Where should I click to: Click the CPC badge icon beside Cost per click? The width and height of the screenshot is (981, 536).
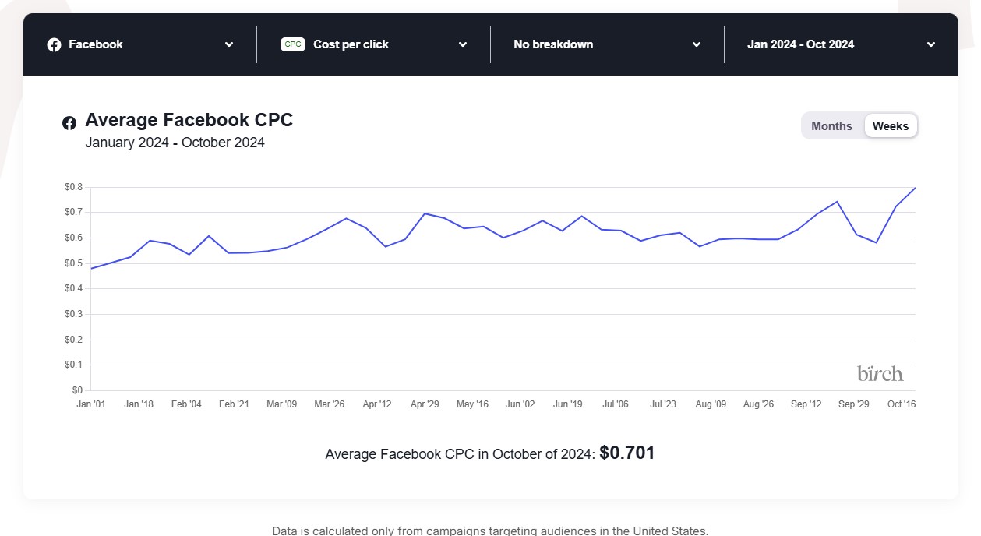pos(293,44)
